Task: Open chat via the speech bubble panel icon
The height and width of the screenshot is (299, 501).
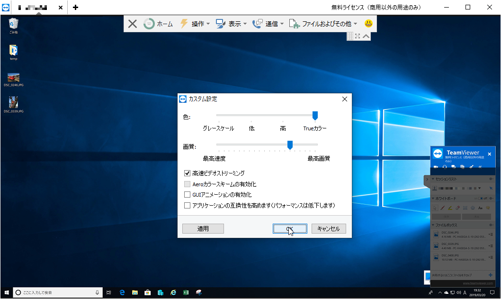Action: click(x=453, y=166)
